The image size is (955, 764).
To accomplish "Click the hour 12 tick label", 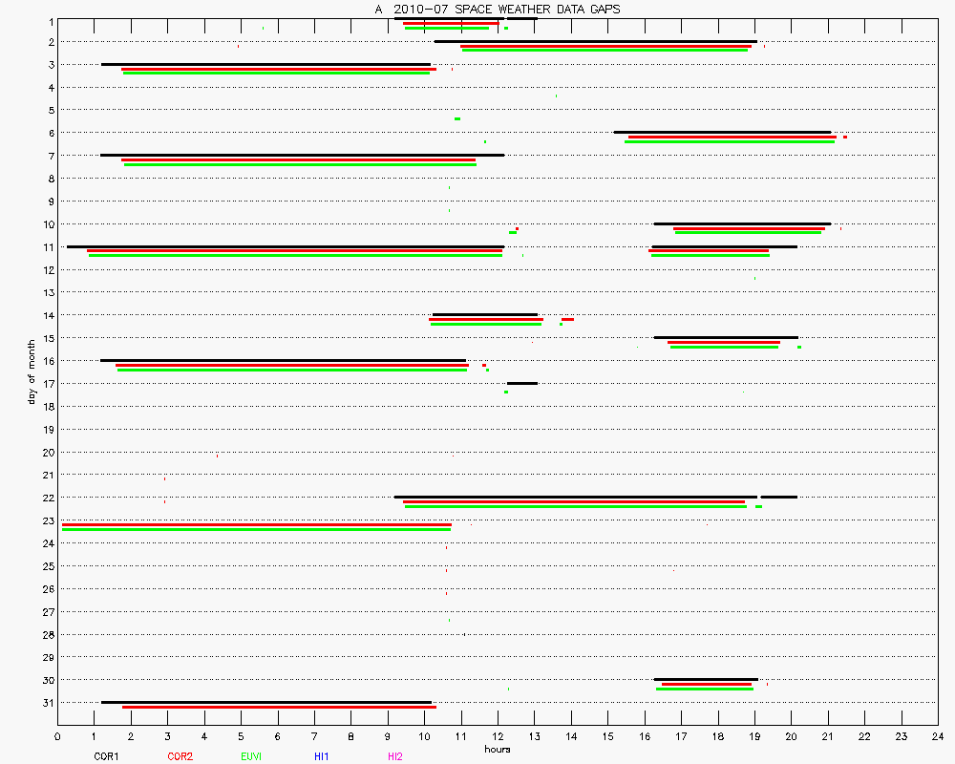I will click(x=498, y=736).
